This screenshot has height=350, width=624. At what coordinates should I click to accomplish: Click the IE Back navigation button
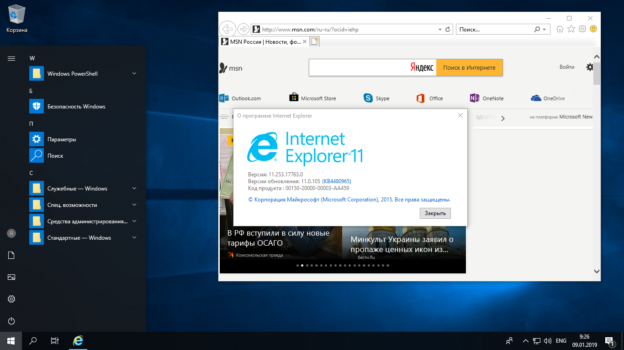pyautogui.click(x=227, y=29)
